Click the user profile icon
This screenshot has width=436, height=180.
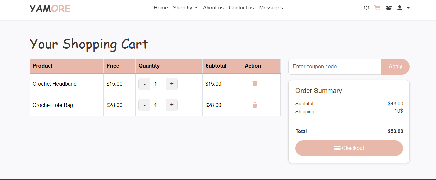[400, 8]
